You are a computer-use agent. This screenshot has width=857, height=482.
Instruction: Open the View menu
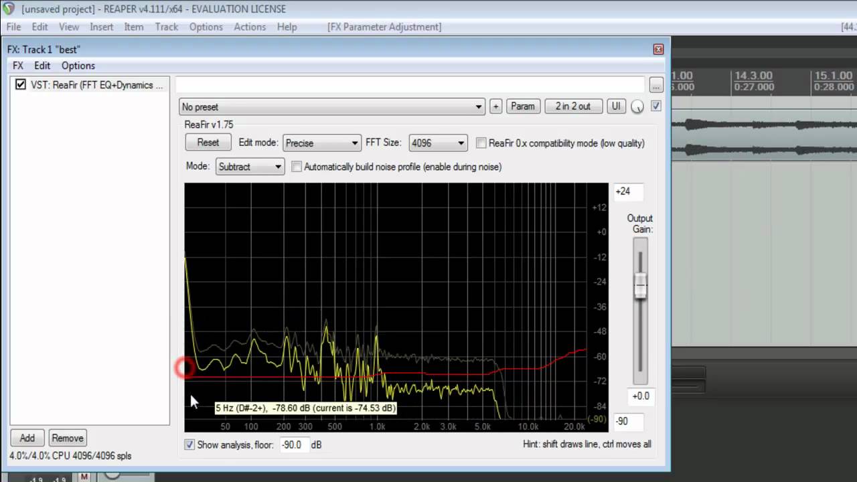click(x=69, y=27)
